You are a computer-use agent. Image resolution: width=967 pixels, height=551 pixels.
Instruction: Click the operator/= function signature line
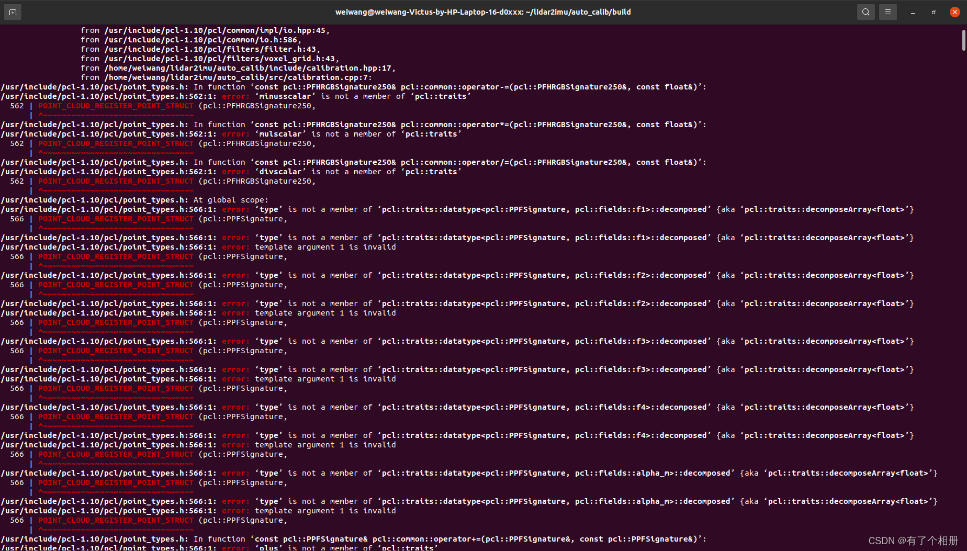(354, 162)
